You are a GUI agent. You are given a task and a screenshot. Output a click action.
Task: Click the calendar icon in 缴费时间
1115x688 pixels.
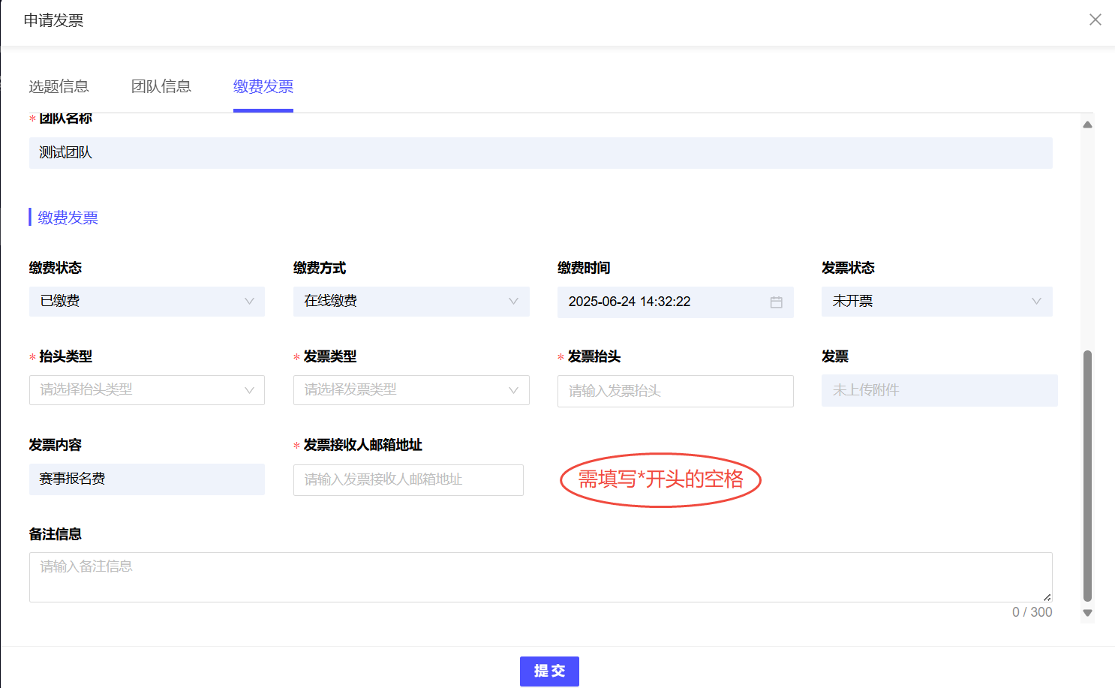click(776, 302)
